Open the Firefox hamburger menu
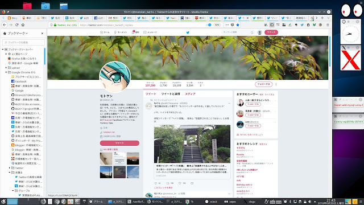This screenshot has width=364, height=205. point(328,25)
